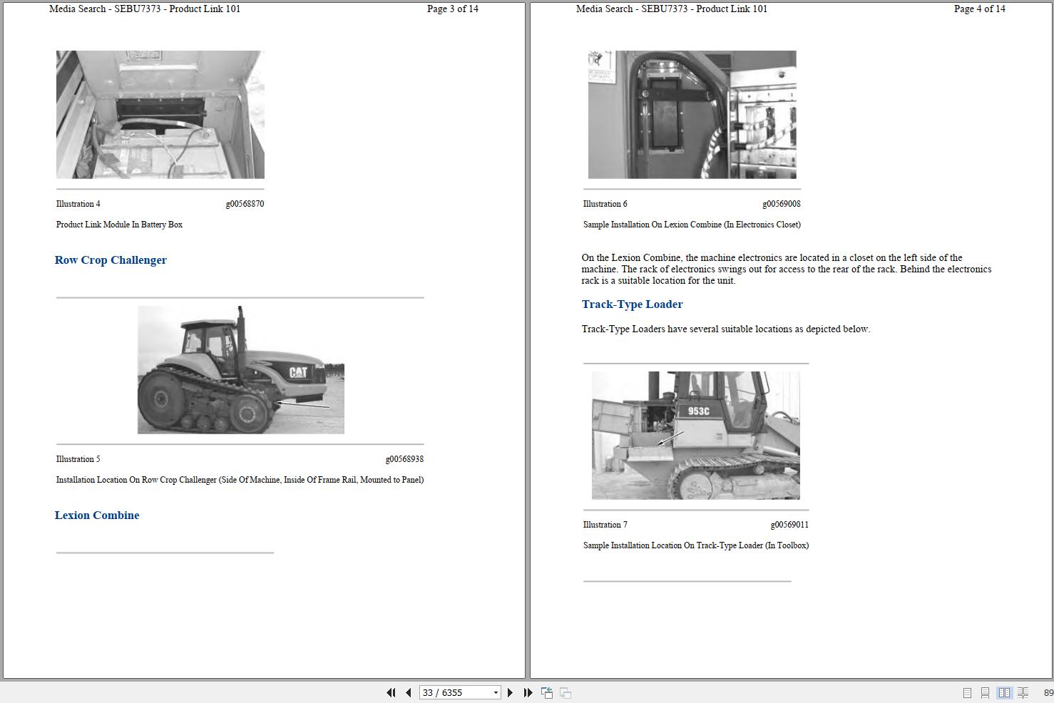The height and width of the screenshot is (703, 1054).
Task: Click the next view icon
Action: (x=565, y=692)
